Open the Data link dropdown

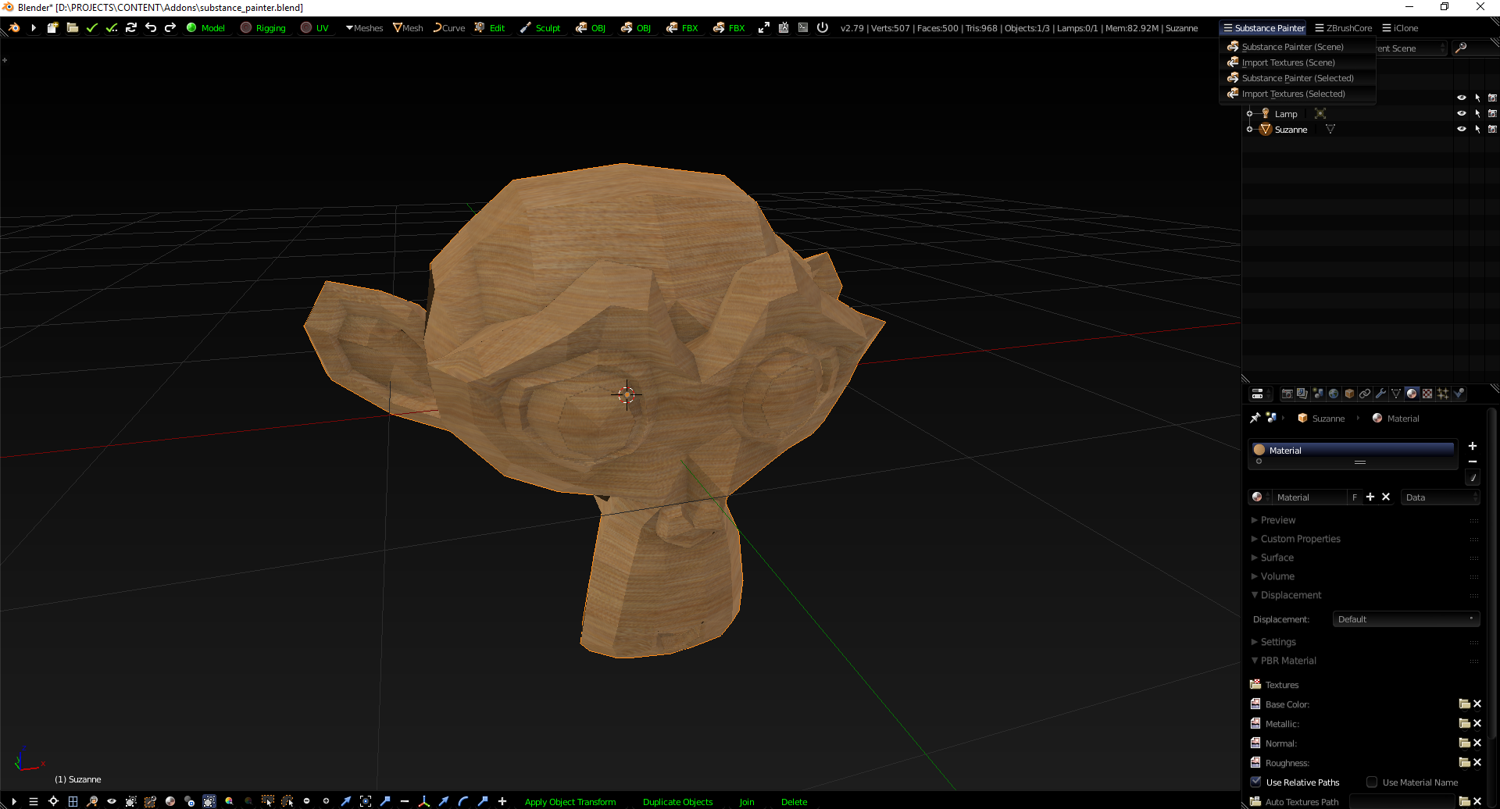[1440, 497]
